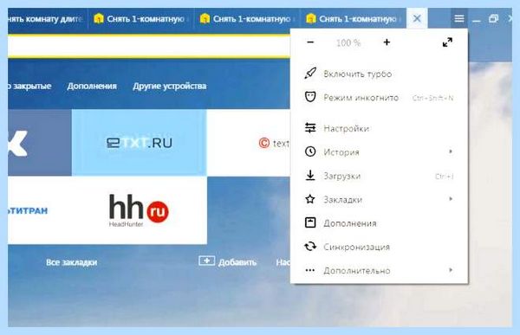
Task: Open the VK tile thumbnail
Action: pyautogui.click(x=40, y=143)
